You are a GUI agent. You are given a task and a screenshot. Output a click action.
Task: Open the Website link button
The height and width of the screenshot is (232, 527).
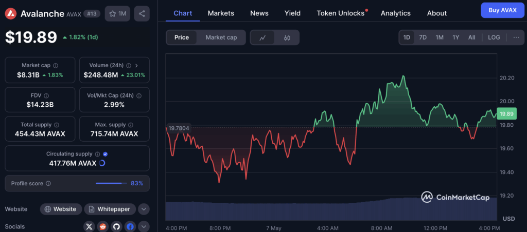tap(61, 209)
